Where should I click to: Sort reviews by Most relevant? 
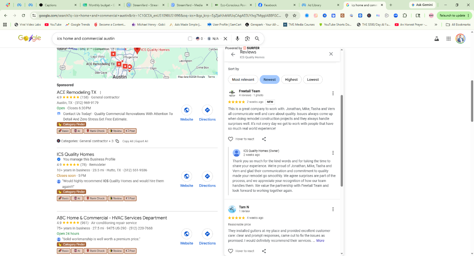pyautogui.click(x=243, y=80)
